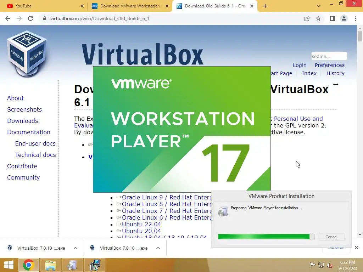The image size is (363, 272).
Task: Open a new tab with plus button
Action: click(x=265, y=6)
